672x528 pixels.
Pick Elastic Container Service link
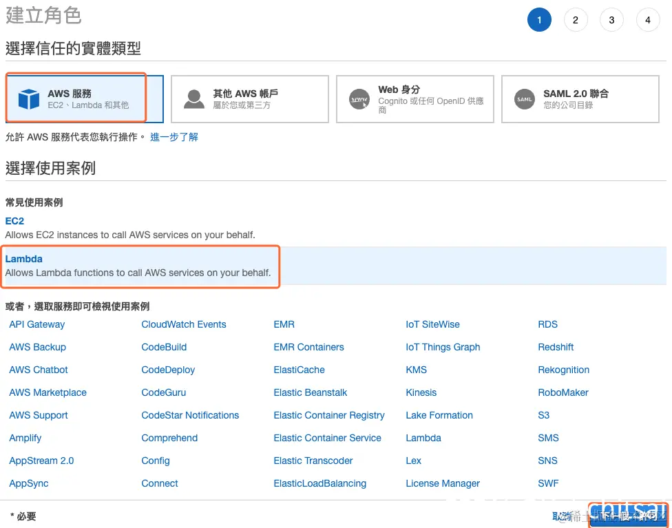click(x=328, y=438)
